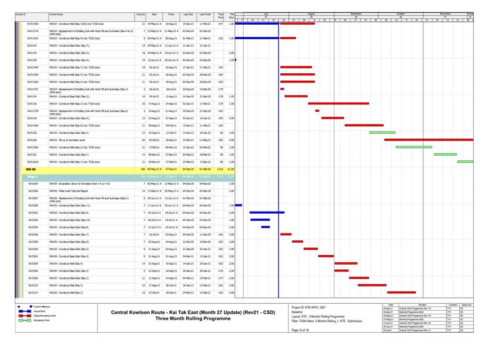Click the red Gantt bar for SA-5314

point(401,292)
